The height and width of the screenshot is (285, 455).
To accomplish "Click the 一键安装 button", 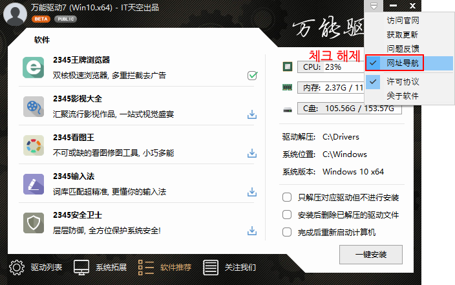I will 371,255.
